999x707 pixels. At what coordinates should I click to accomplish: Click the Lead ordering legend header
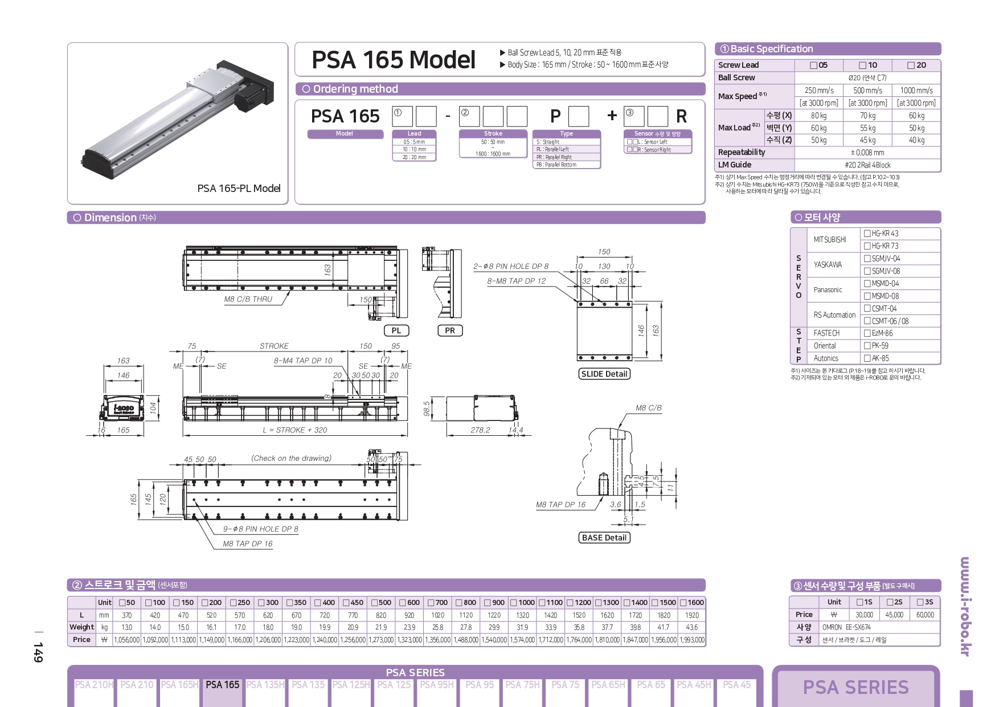point(414,134)
